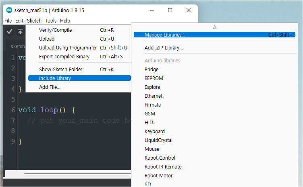Screen dimensions: 303x187
Task: Expand the Include Library submenu arrow
Action: pyautogui.click(x=131, y=78)
